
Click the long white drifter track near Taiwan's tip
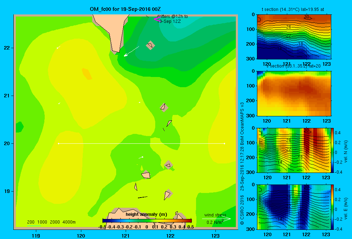pyautogui.click(x=131, y=51)
